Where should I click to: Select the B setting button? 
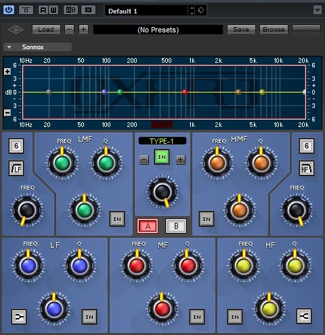[176, 226]
